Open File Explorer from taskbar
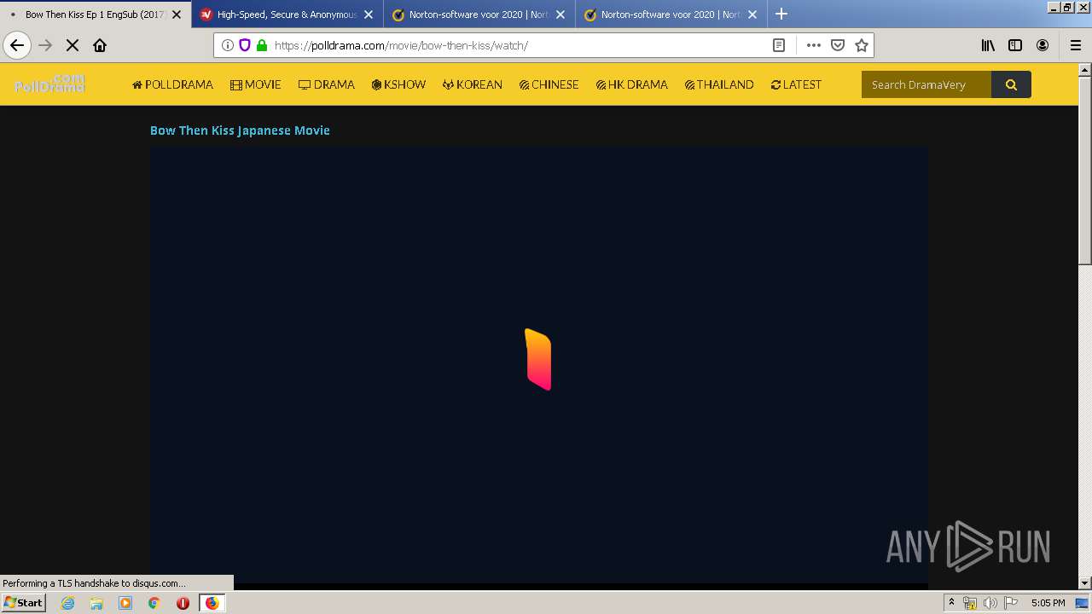 tap(96, 603)
